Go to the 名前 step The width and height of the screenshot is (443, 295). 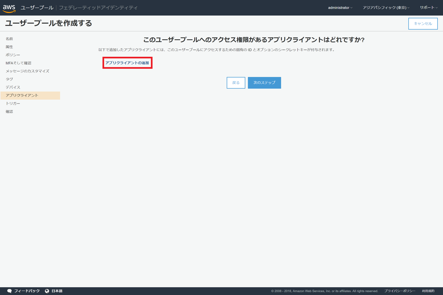(9, 39)
